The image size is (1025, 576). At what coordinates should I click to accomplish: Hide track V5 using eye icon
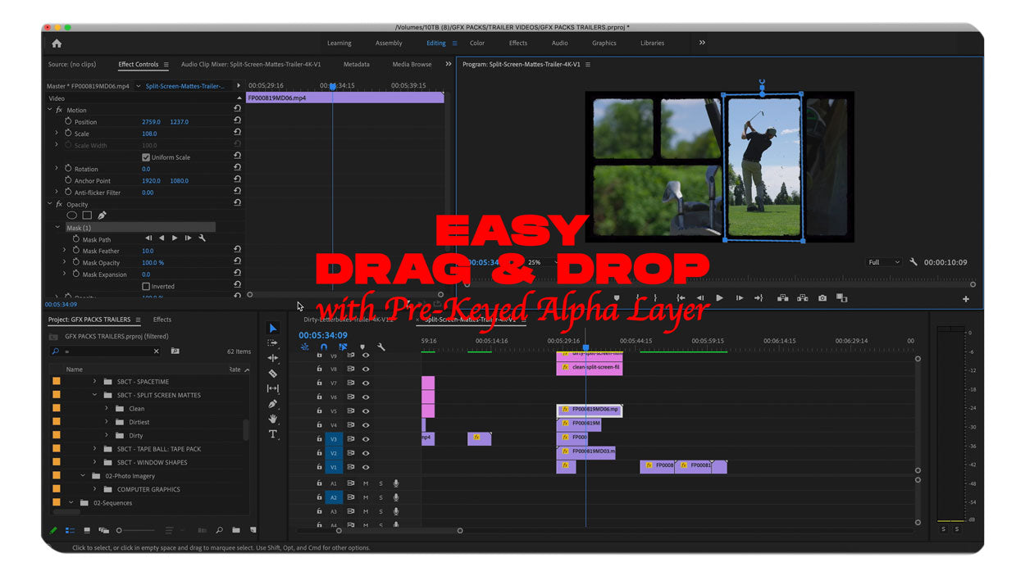(366, 411)
